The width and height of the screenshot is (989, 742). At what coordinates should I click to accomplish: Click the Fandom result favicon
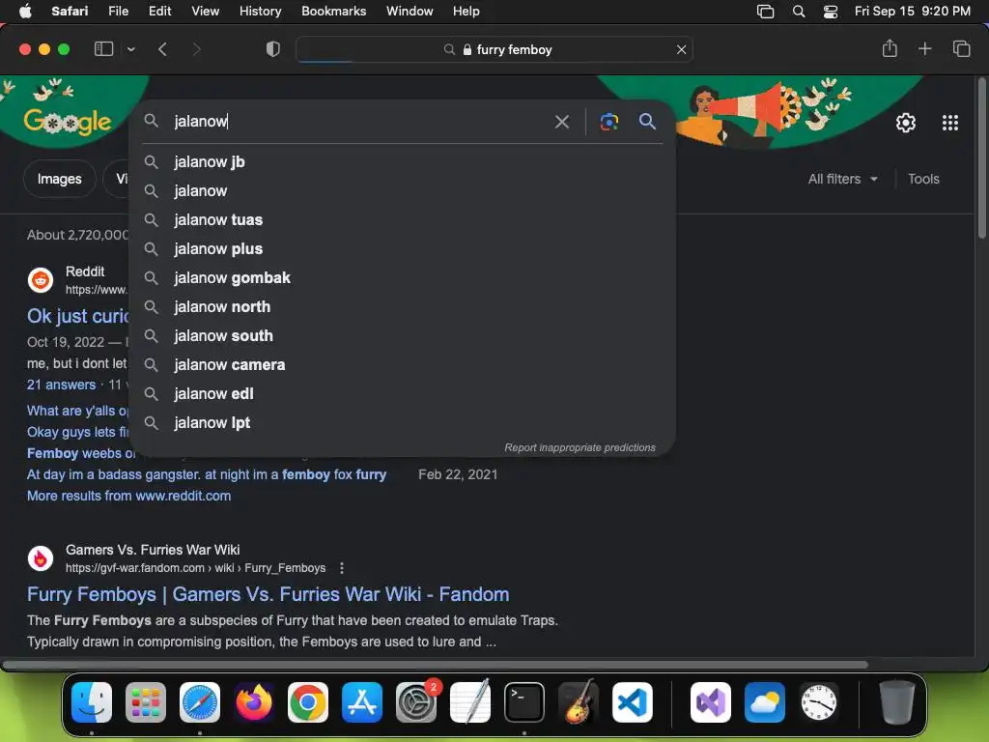[x=41, y=558]
